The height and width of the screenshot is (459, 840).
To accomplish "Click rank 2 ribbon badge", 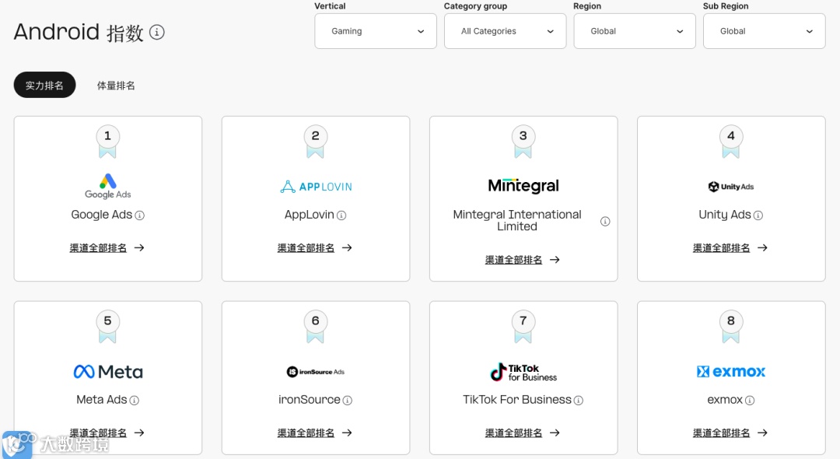I will tap(316, 142).
